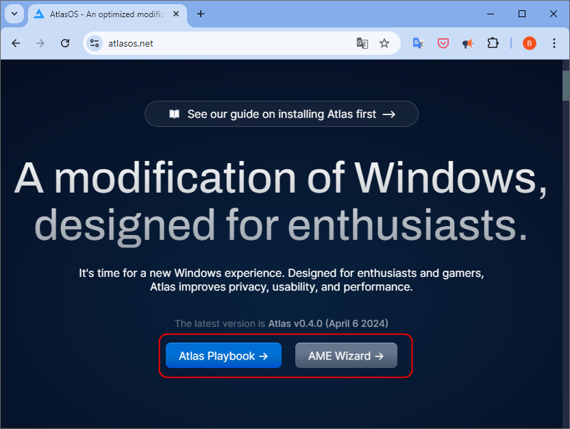Click the Atlas Playbook download button
Viewport: 570px width, 429px height.
223,356
